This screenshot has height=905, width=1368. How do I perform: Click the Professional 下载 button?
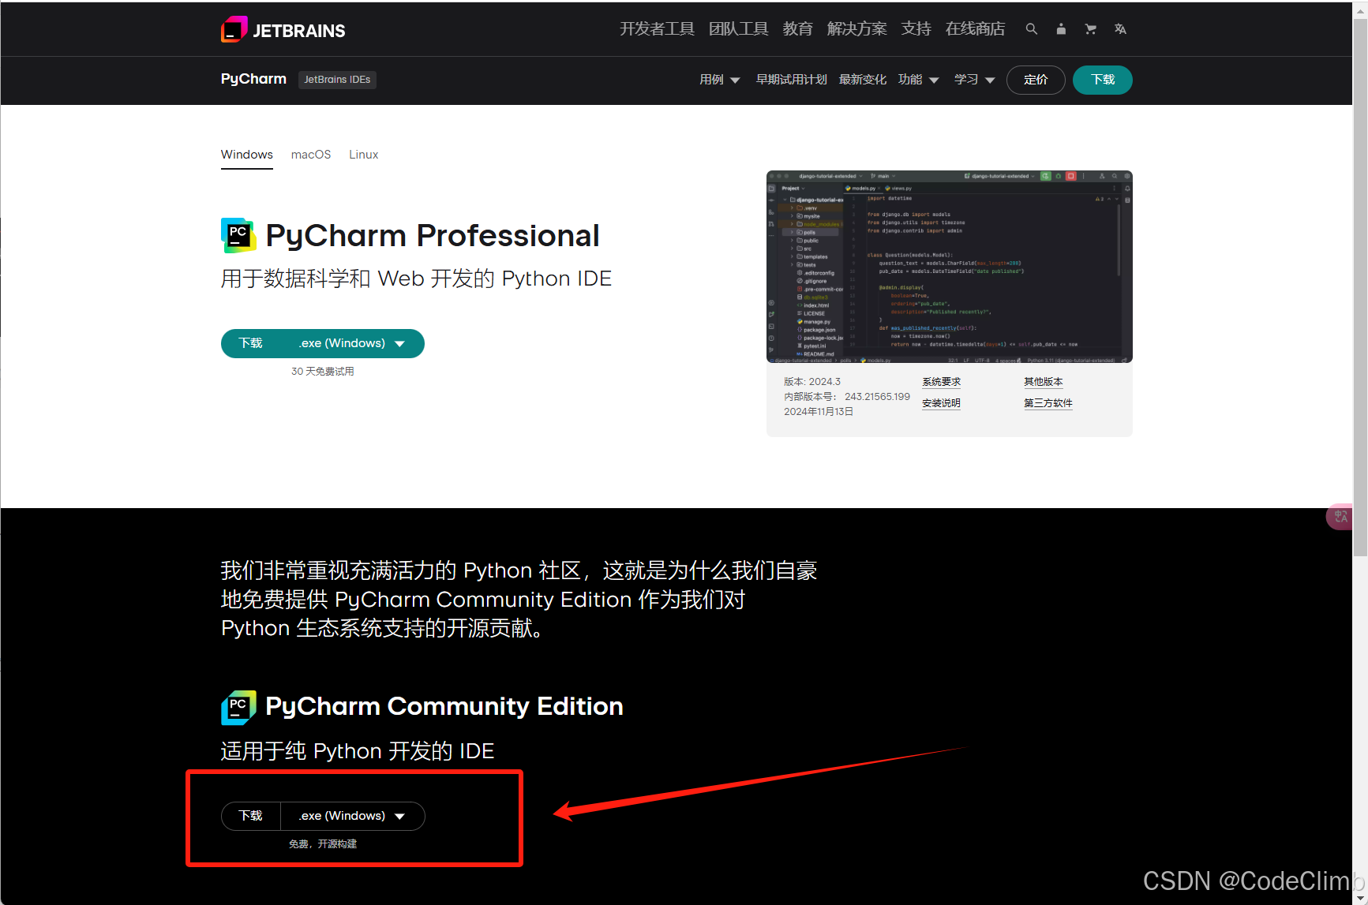point(251,343)
